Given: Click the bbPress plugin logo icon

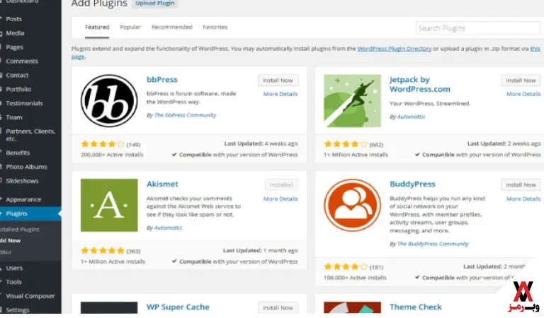Looking at the screenshot, I should click(109, 100).
